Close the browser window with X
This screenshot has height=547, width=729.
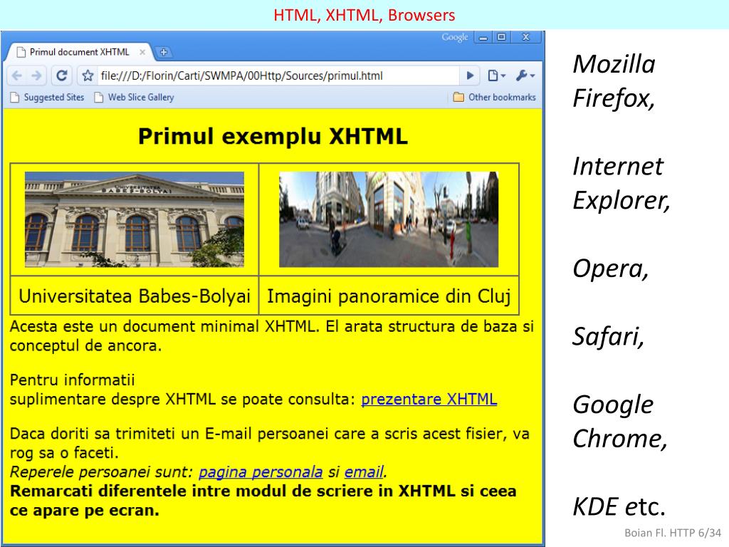(x=526, y=37)
